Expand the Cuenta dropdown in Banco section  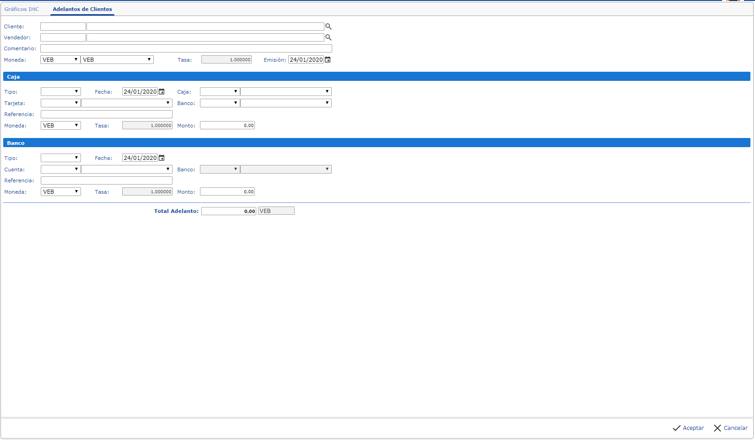click(61, 170)
